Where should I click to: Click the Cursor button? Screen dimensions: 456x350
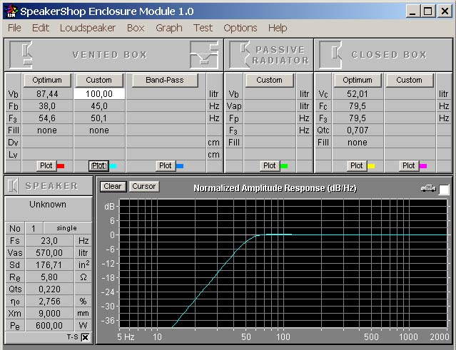(144, 187)
